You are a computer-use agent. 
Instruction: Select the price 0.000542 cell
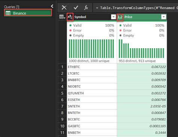tap(142, 87)
